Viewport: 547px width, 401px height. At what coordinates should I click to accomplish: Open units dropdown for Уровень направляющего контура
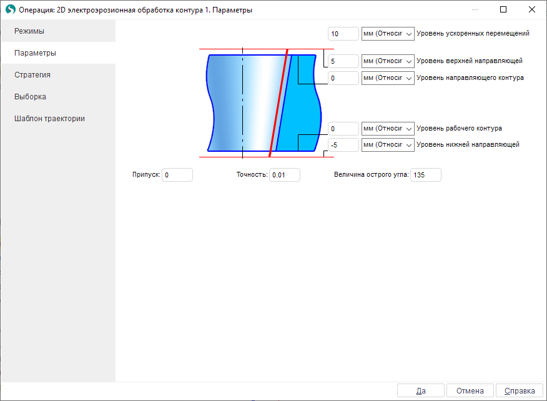tap(388, 78)
